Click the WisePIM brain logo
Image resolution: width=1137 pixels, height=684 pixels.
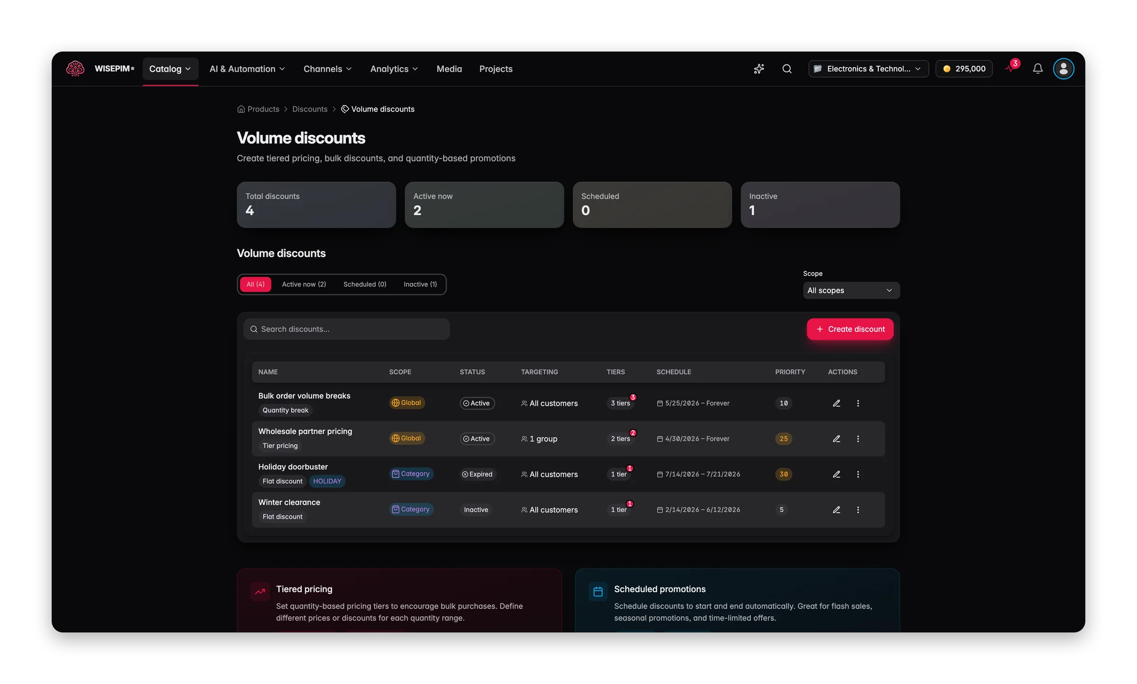75,69
